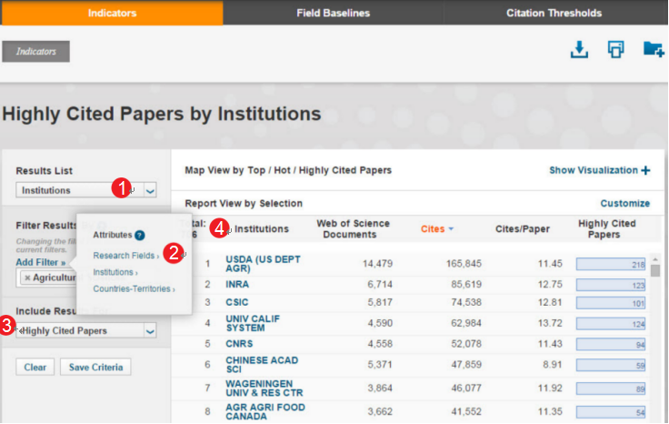Click the Cites/Paper column header
This screenshot has width=669, height=424.
(523, 229)
